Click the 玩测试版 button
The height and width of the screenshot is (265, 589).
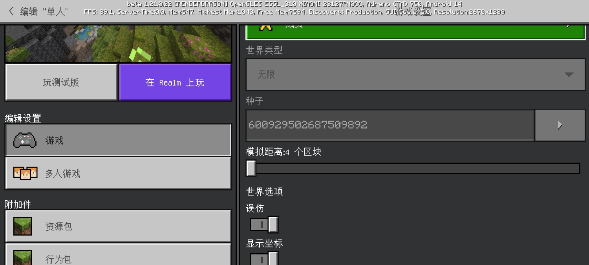[x=61, y=82]
